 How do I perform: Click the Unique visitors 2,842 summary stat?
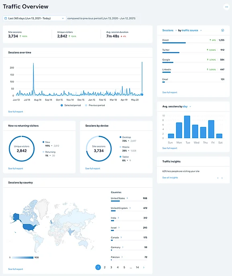(67, 35)
